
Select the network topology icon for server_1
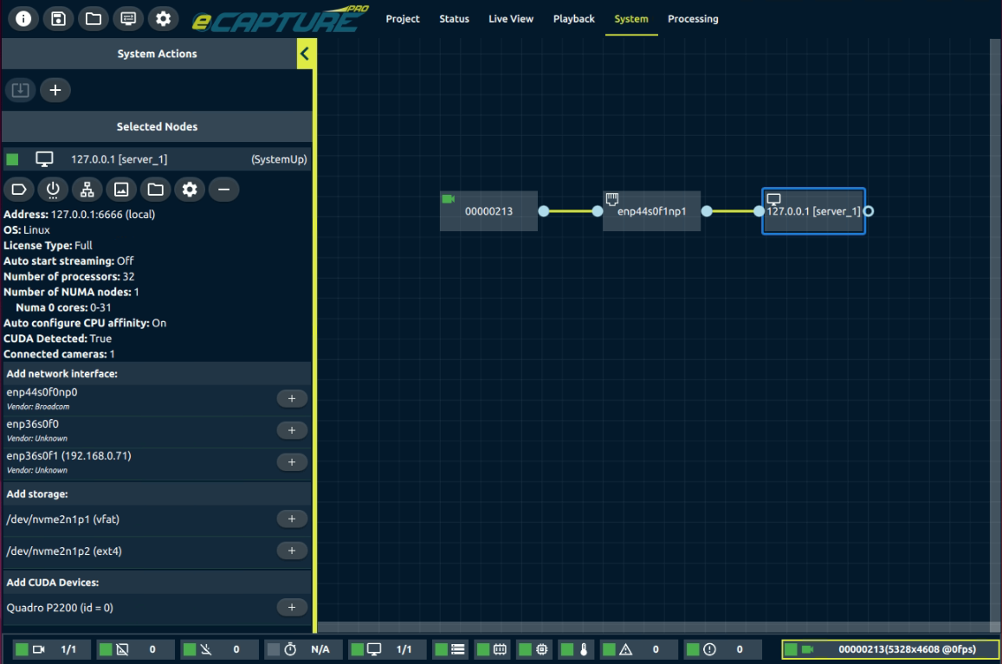pos(87,189)
